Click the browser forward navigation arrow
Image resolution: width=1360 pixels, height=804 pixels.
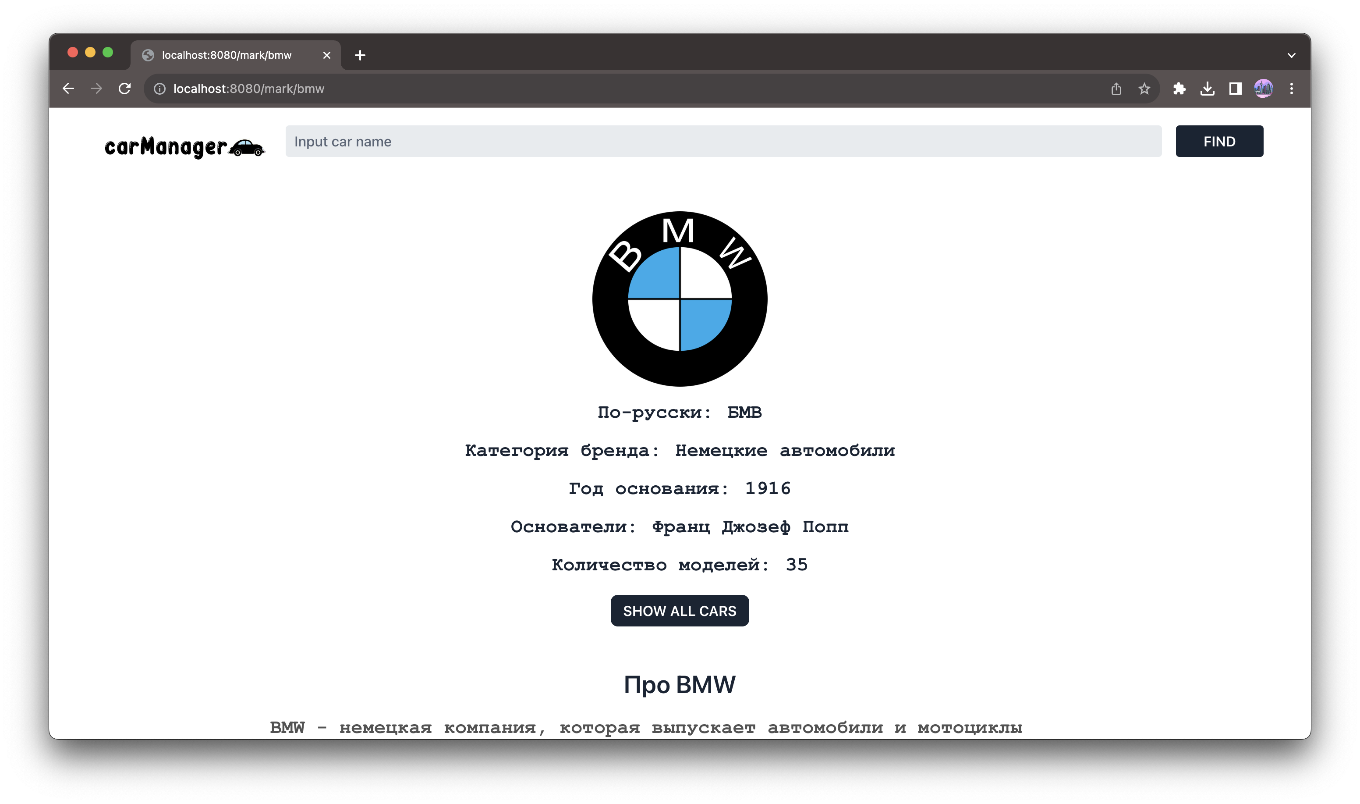click(x=96, y=88)
